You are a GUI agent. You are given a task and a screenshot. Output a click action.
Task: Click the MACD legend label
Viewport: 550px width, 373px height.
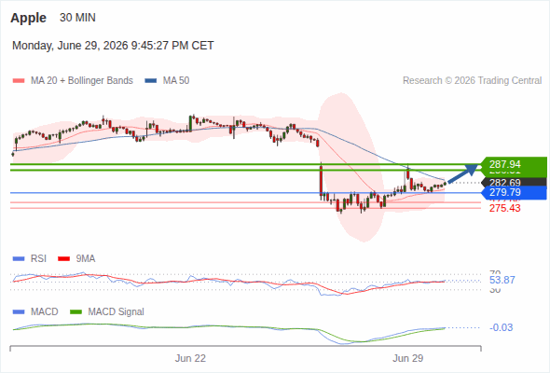[45, 312]
